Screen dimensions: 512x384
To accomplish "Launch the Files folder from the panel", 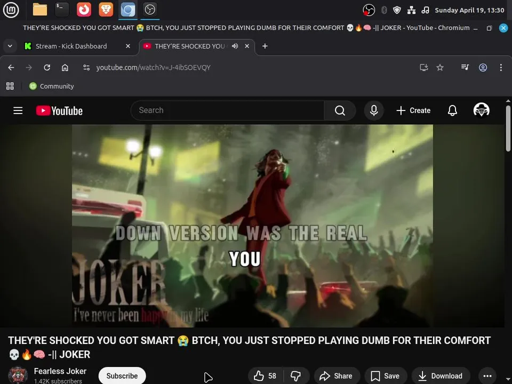I will 40,10.
